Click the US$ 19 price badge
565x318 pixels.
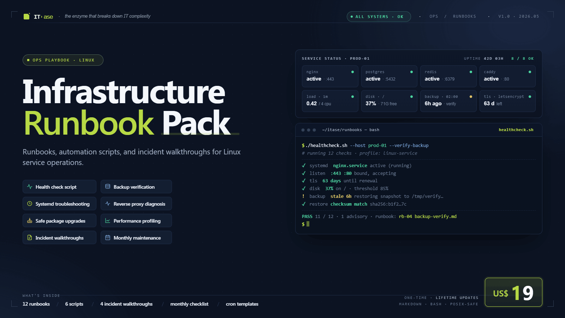[x=513, y=292]
